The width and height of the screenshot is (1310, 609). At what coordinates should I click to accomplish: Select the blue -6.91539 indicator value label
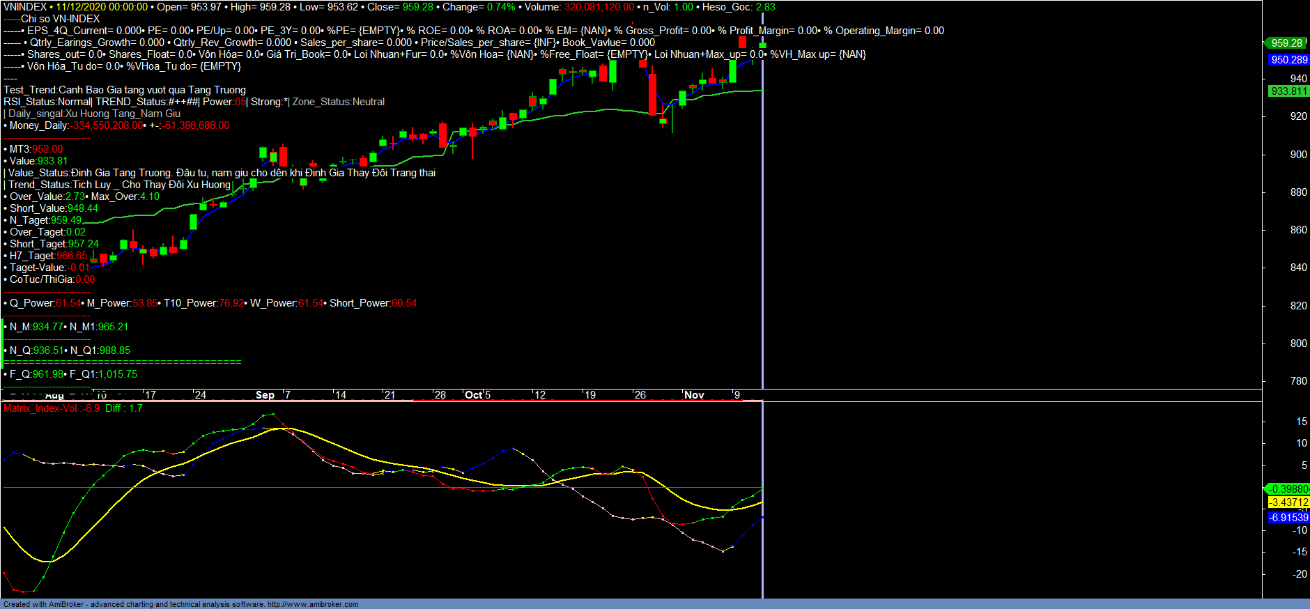[x=1288, y=518]
